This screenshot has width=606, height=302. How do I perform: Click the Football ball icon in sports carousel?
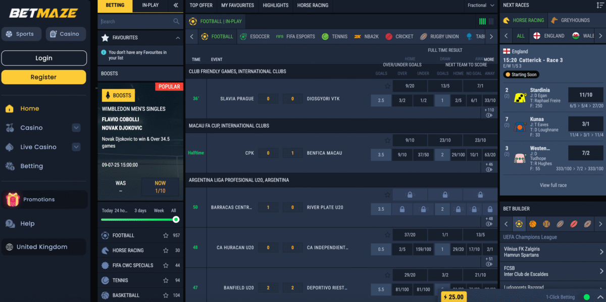pyautogui.click(x=205, y=36)
